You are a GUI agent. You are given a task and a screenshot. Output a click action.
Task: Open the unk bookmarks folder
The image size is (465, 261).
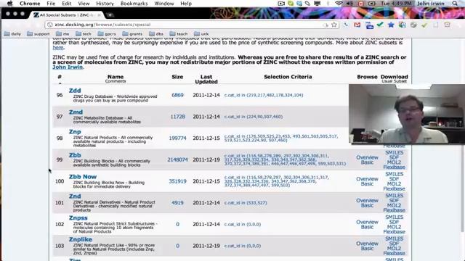pos(201,34)
